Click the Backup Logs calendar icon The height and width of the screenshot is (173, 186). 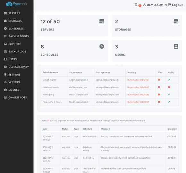(x=5, y=52)
